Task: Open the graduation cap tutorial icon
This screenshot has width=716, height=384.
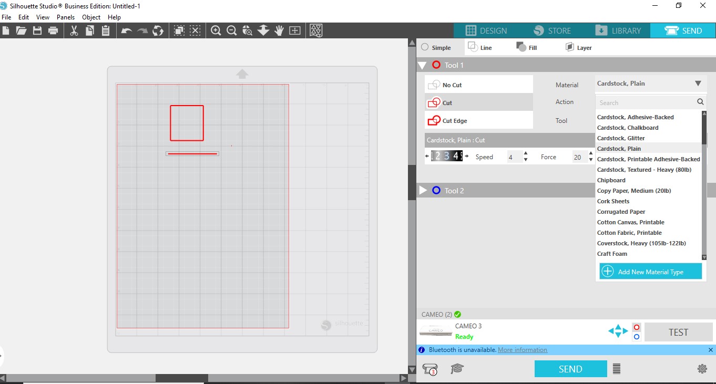Action: coord(457,369)
